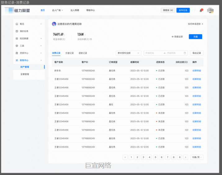Open the 10条/页 page size dropdown
This screenshot has height=175, width=222.
tap(197, 157)
